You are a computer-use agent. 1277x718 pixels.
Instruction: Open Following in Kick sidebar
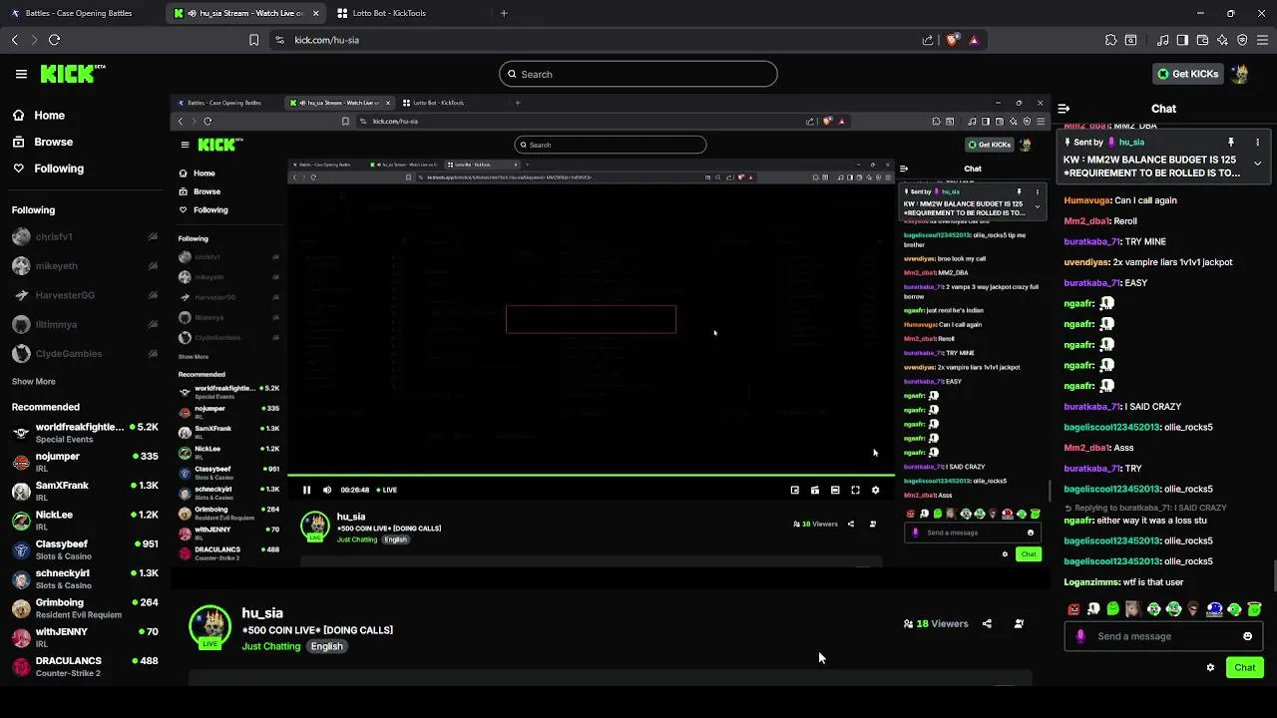click(48, 169)
